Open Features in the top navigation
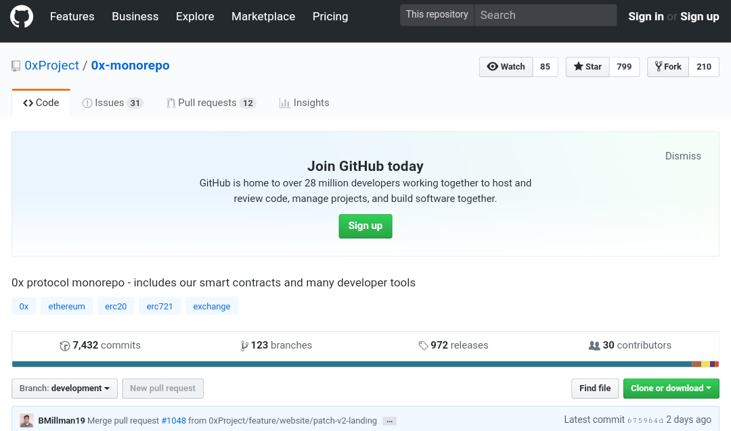 tap(72, 16)
